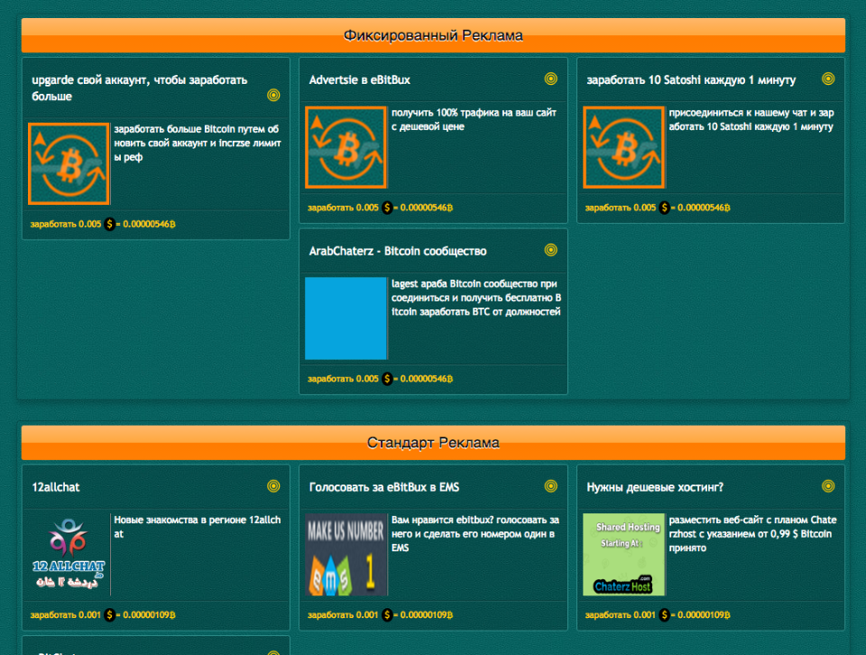The height and width of the screenshot is (655, 866).
Task: Click the Фиксированный Реклама section header
Action: click(x=433, y=36)
